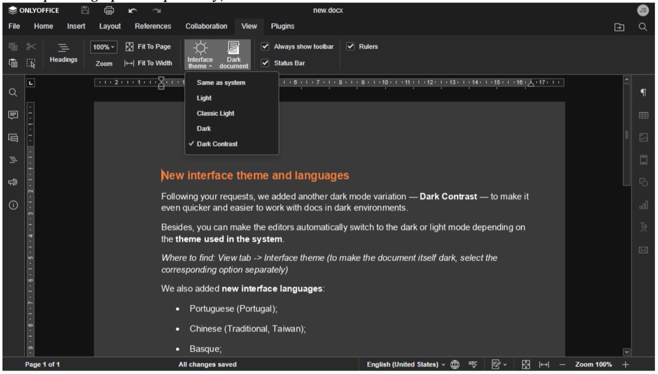Select Classic Light theme from menu
The image size is (658, 374).
(x=215, y=113)
